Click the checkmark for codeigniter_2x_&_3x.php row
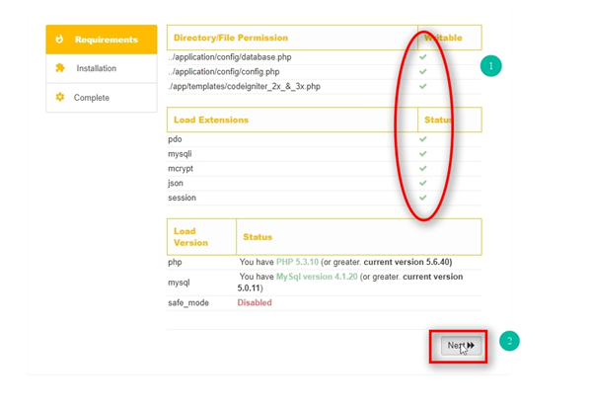Viewport: 592px width, 410px height. (423, 86)
